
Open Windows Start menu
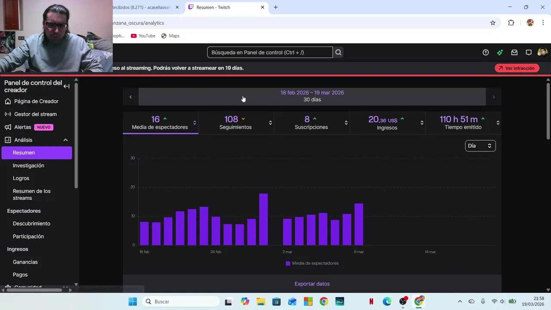[x=133, y=301]
